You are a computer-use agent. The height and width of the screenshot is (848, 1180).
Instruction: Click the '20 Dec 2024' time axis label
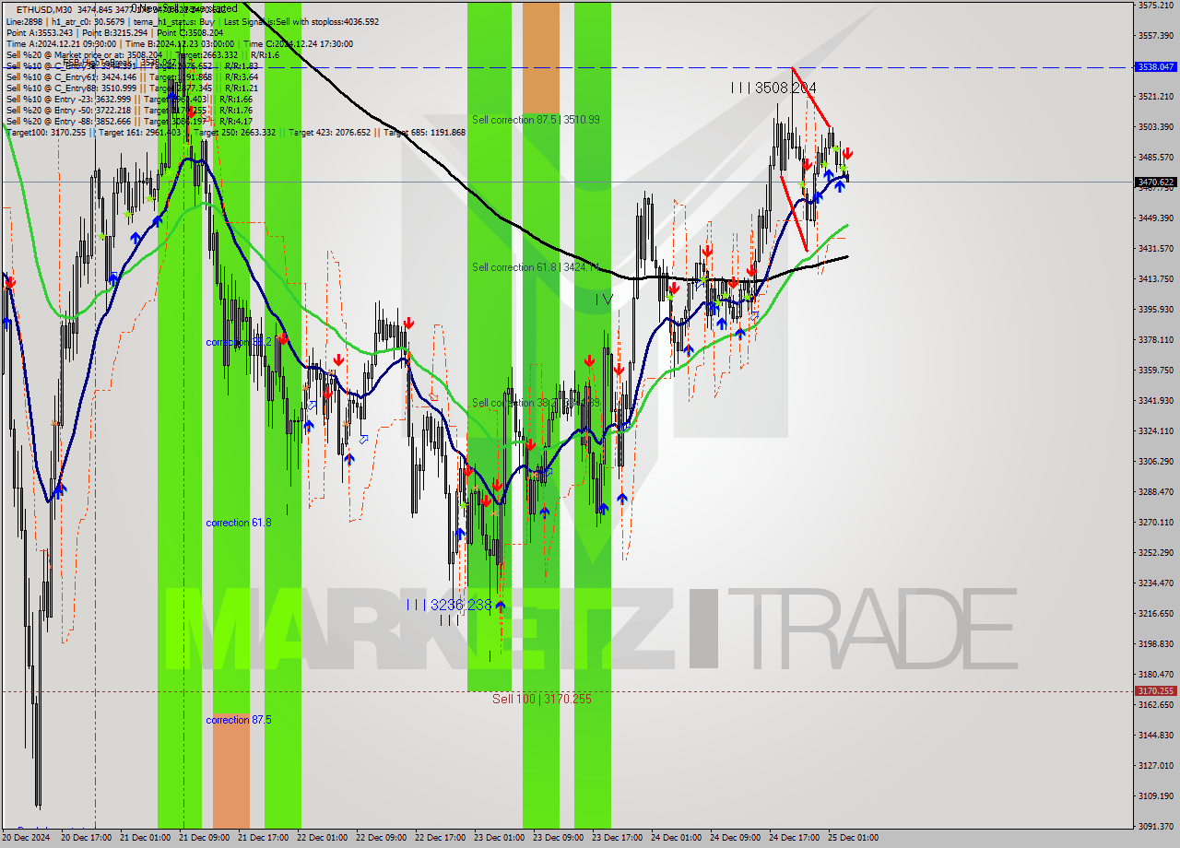27,839
